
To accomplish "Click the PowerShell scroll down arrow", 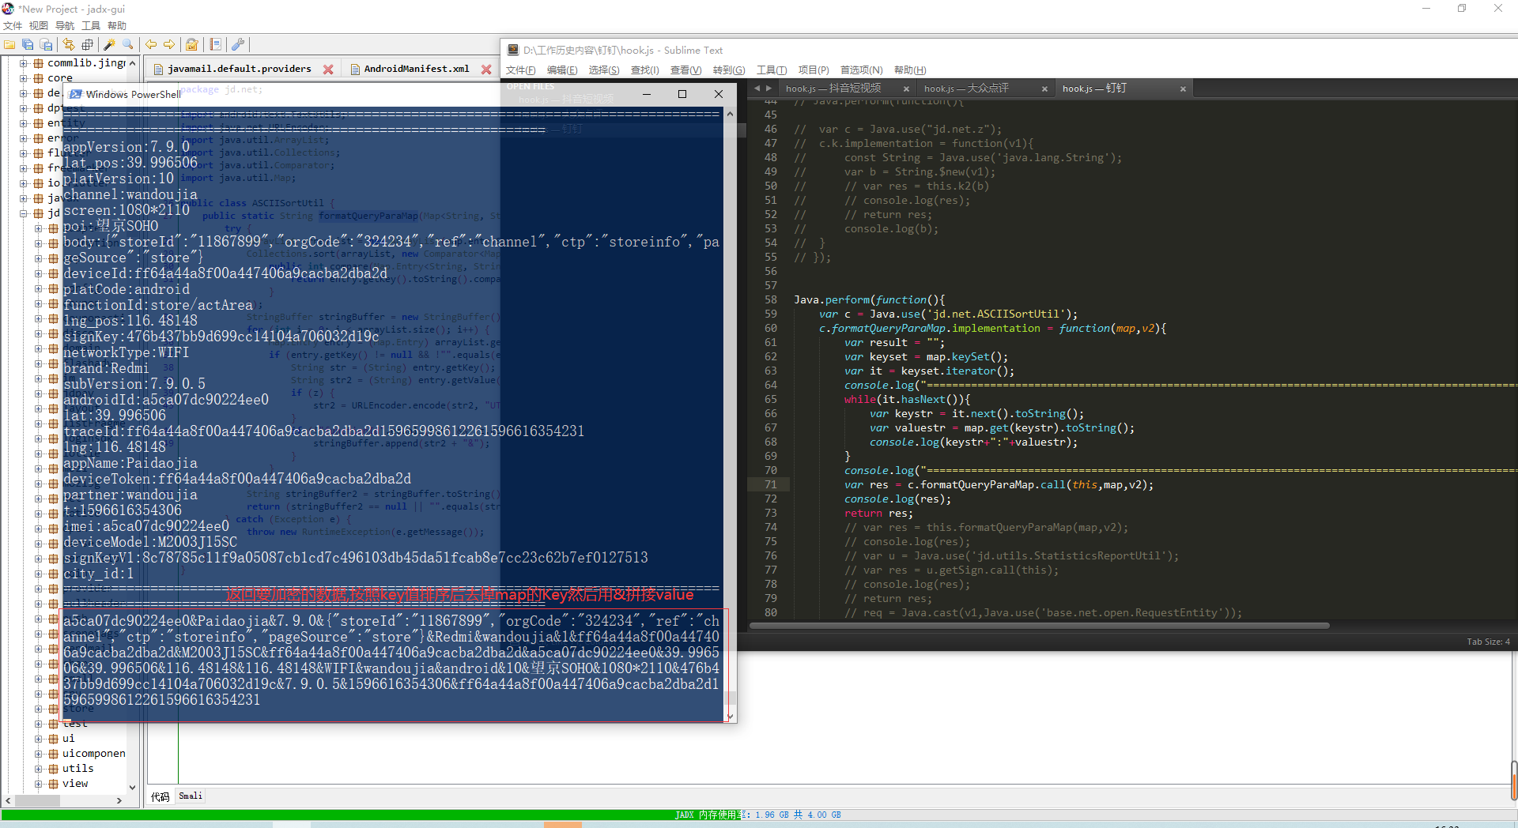I will pyautogui.click(x=730, y=716).
